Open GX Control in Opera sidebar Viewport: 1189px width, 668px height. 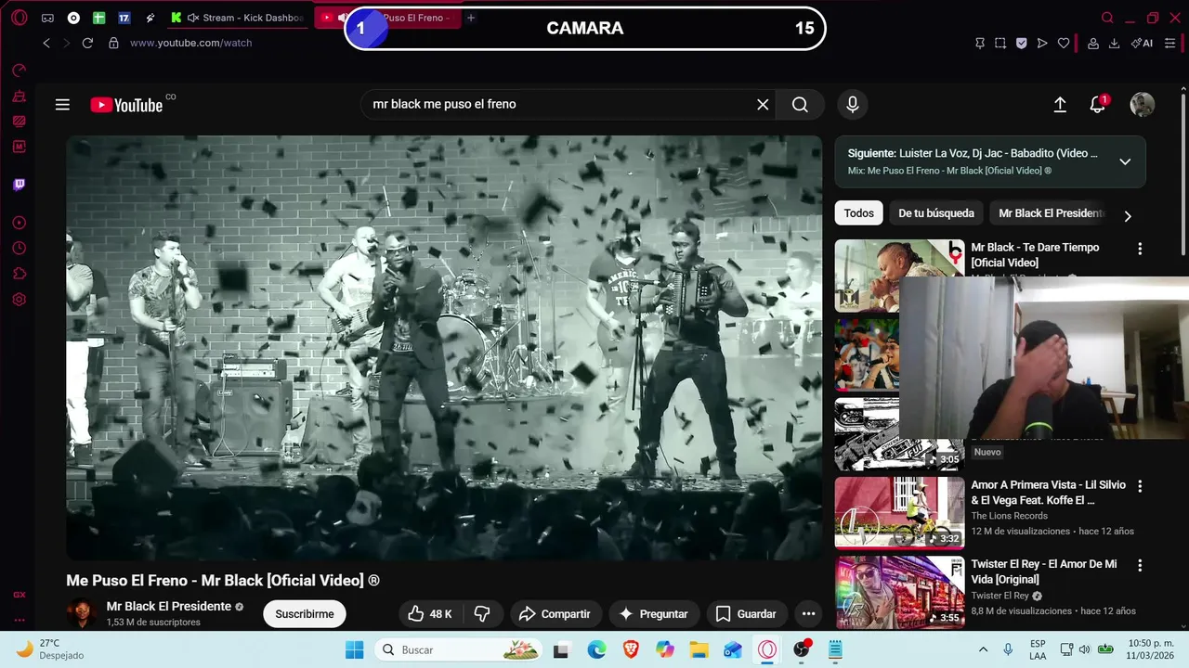tap(19, 71)
